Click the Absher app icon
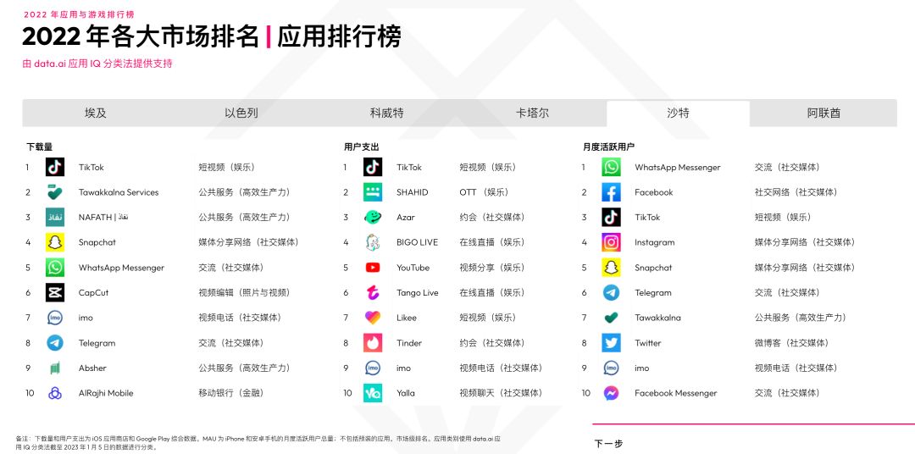915x454 pixels. [55, 368]
